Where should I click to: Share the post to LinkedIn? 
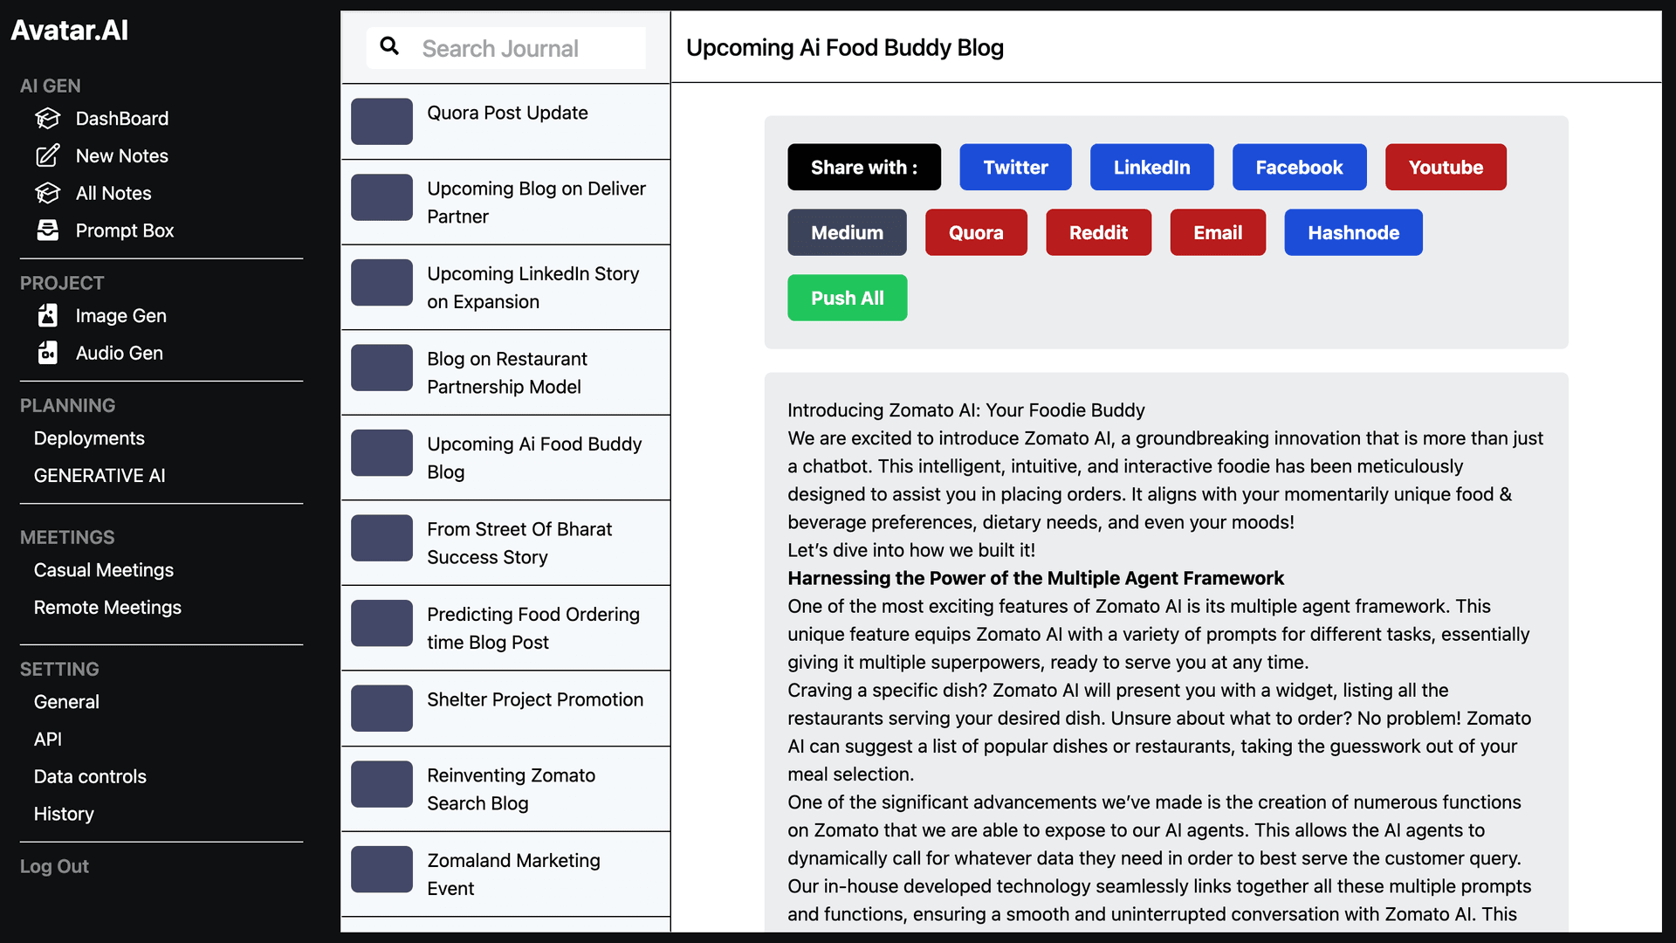(1151, 167)
